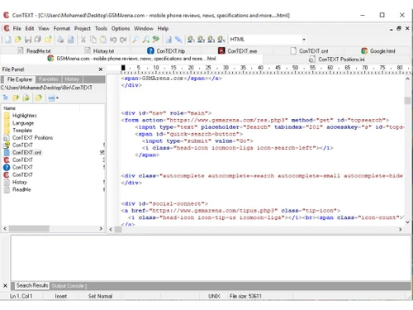Click the up-one-level folder icon in File Panel
Viewport: 413px width, 310px height.
[x=16, y=98]
